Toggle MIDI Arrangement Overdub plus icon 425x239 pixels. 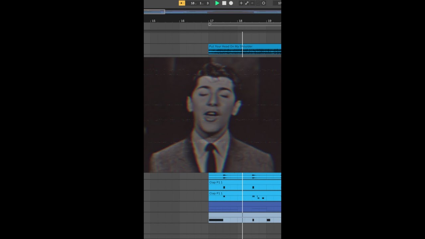(x=241, y=3)
